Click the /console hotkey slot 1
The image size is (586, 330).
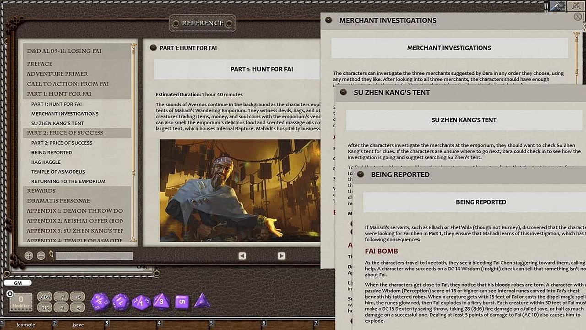click(x=26, y=324)
